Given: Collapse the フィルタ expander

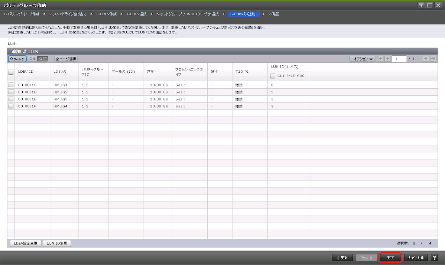Looking at the screenshot, I should click(x=17, y=59).
